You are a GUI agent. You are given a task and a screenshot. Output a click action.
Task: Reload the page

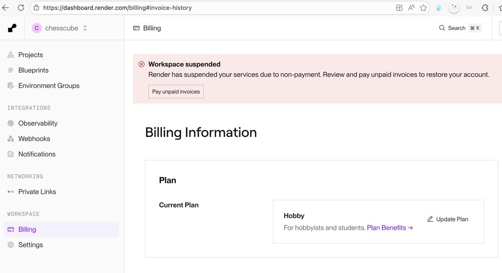[21, 8]
